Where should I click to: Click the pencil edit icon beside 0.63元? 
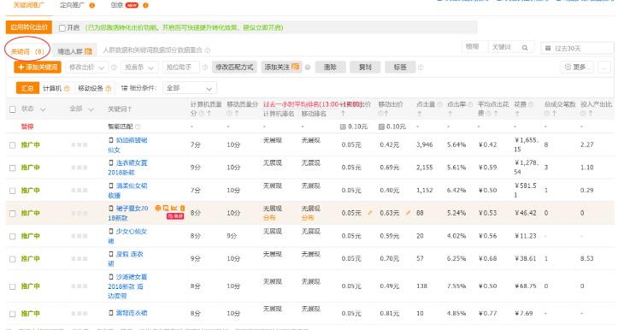point(408,213)
